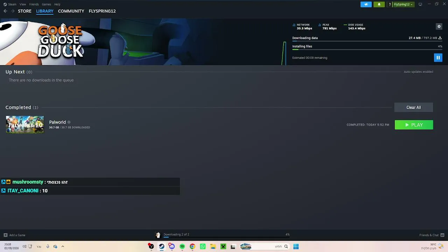Open the Palworld thumbnail
The width and height of the screenshot is (448, 252).
[x=25, y=125]
